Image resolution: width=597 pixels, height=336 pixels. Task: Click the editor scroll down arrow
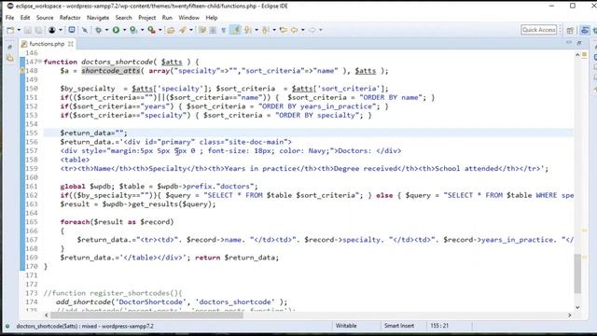(577, 307)
